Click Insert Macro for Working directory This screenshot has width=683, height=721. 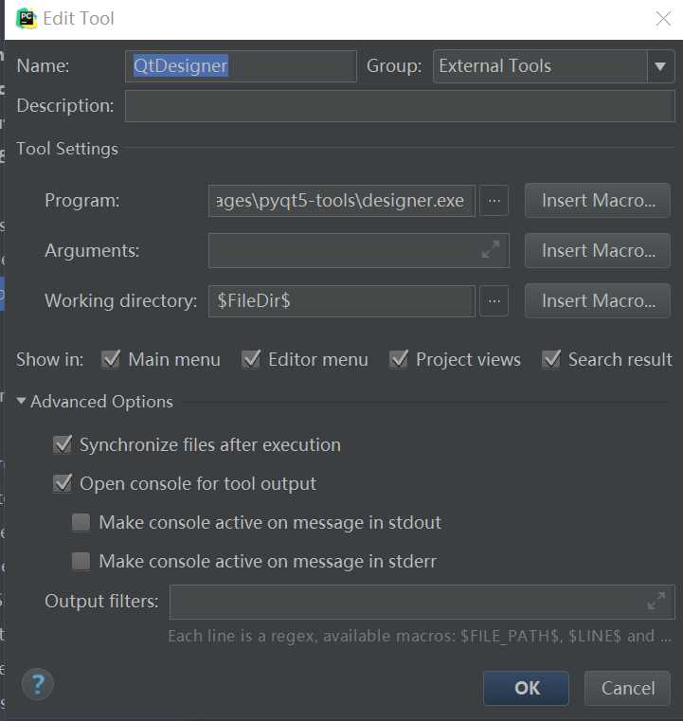[x=598, y=300]
